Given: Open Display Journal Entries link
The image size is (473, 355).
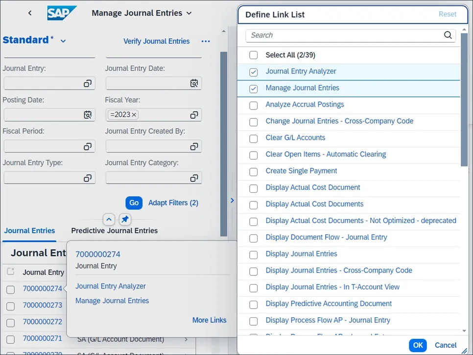Looking at the screenshot, I should click(301, 254).
